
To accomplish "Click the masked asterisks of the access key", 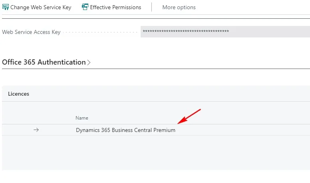I will (186, 31).
